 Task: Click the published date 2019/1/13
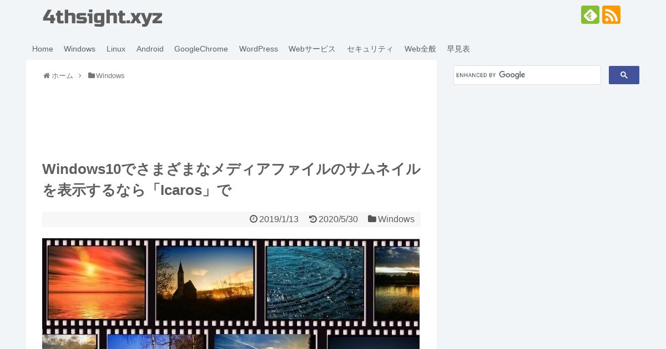click(x=279, y=219)
